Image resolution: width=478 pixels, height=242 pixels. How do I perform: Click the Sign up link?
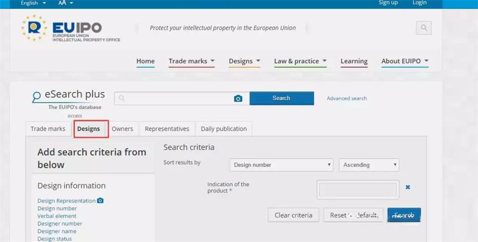pyautogui.click(x=388, y=3)
